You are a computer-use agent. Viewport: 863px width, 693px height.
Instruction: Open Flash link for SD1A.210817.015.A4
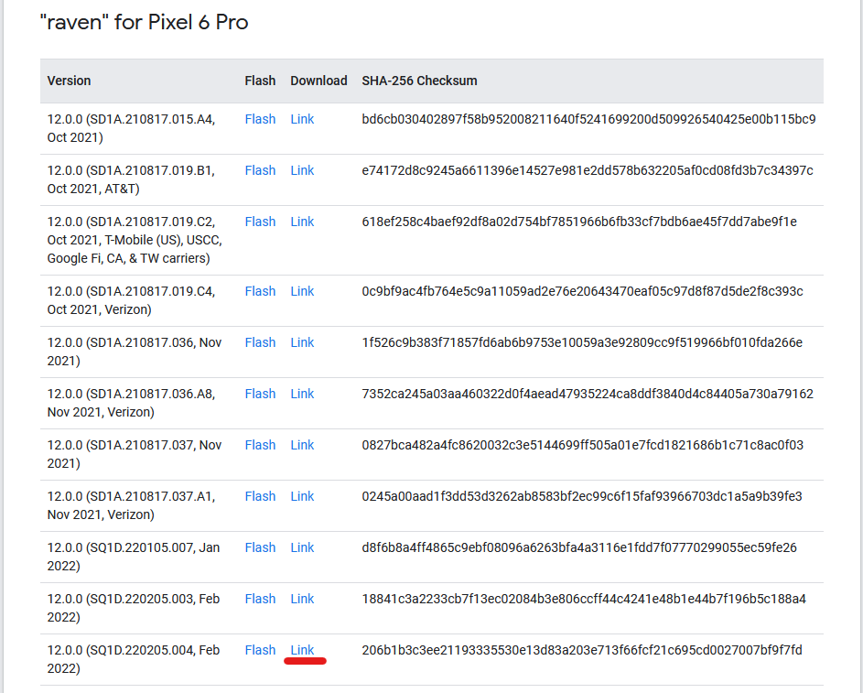pyautogui.click(x=260, y=119)
